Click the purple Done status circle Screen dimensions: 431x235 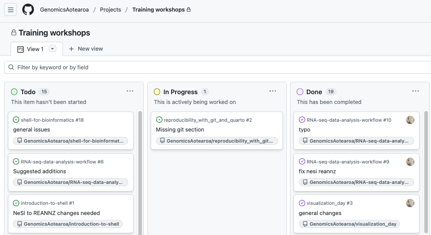coord(300,92)
